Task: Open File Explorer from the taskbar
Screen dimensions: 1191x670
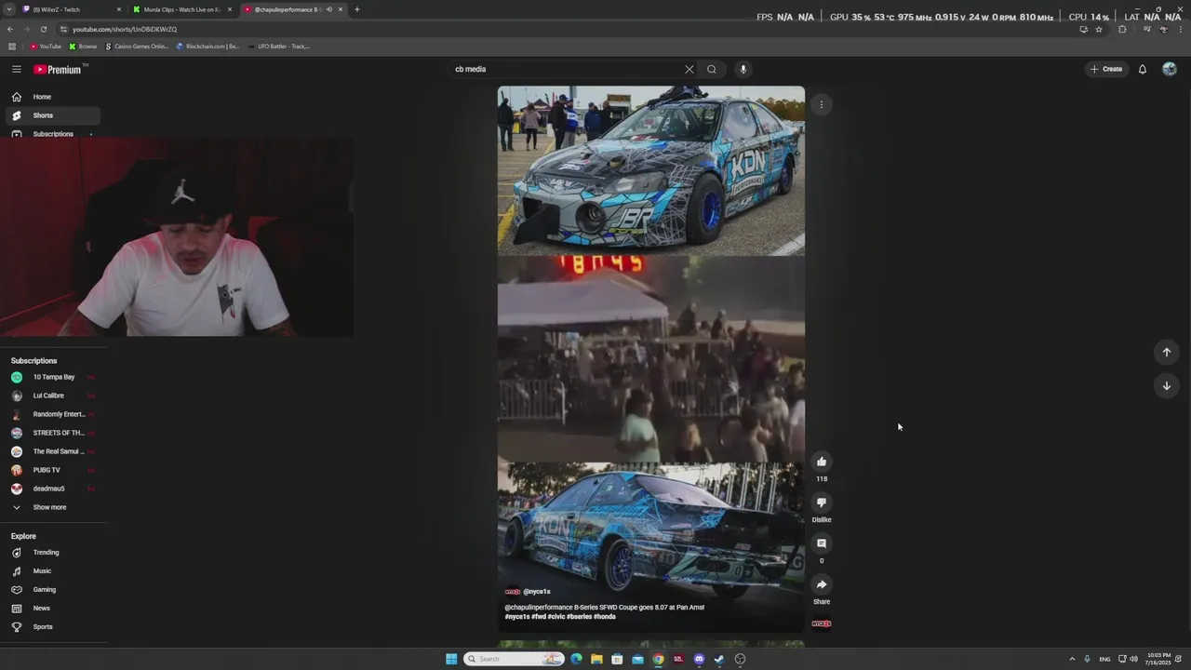Action: click(x=596, y=659)
